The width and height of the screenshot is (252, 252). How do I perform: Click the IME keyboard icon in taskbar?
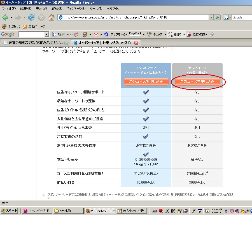point(155,211)
